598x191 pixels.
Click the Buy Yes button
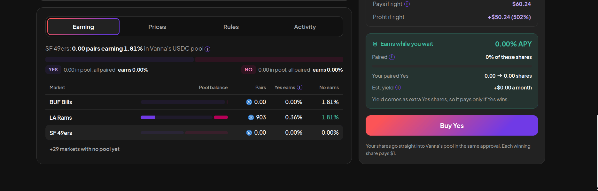pos(452,125)
